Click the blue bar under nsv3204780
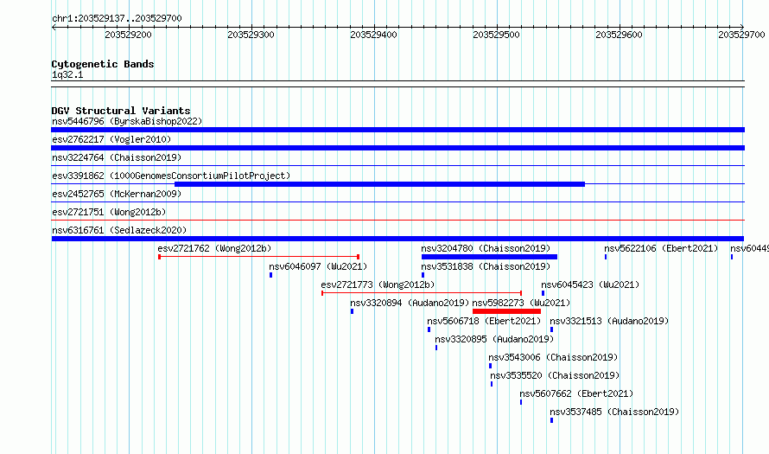 pos(489,257)
